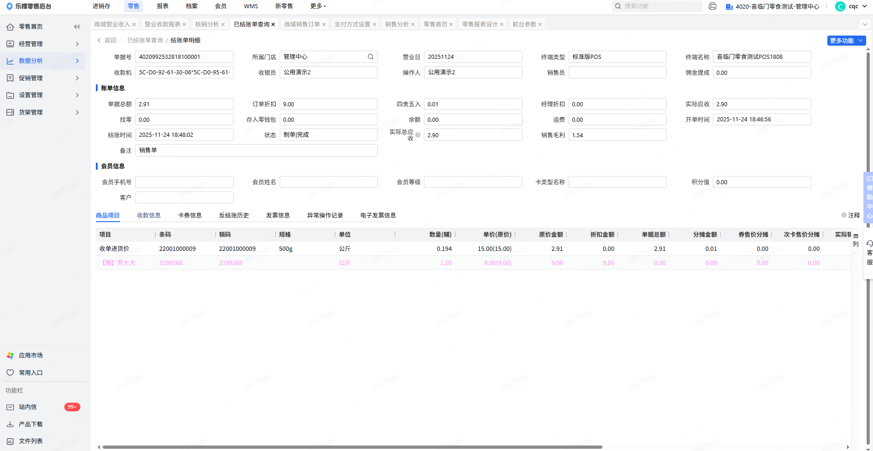The image size is (873, 451).
Task: Close the 商城营业收入 tab
Action: (134, 25)
